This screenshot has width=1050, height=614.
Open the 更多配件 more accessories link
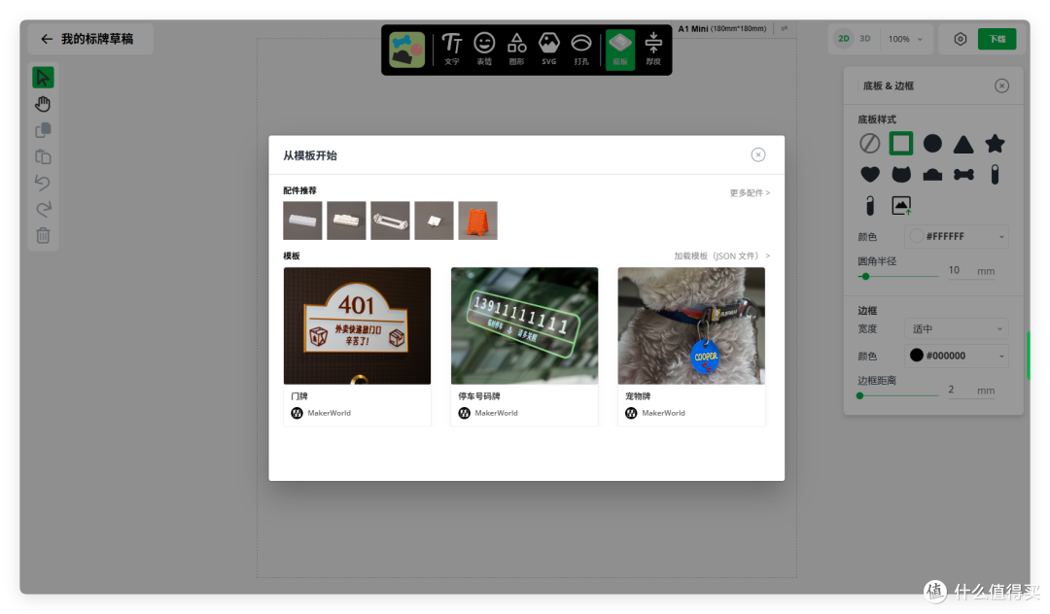tap(750, 192)
